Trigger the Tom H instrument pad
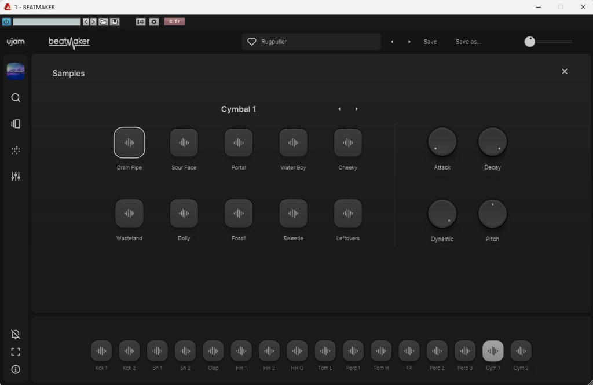This screenshot has height=385, width=593. [x=381, y=351]
